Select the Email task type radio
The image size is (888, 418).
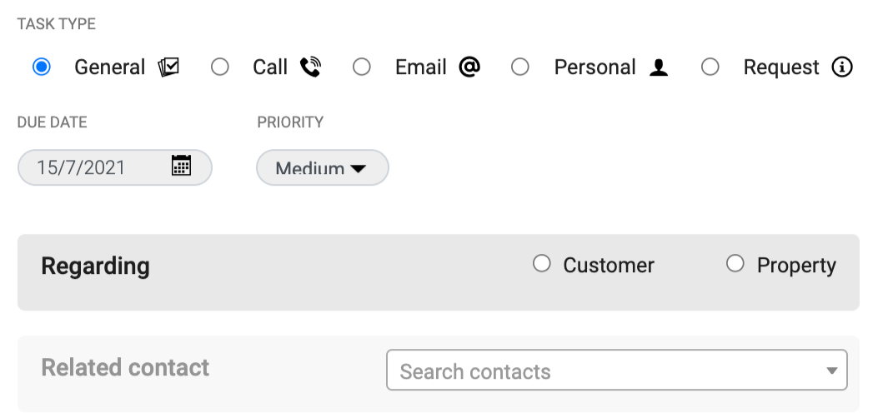tap(361, 67)
